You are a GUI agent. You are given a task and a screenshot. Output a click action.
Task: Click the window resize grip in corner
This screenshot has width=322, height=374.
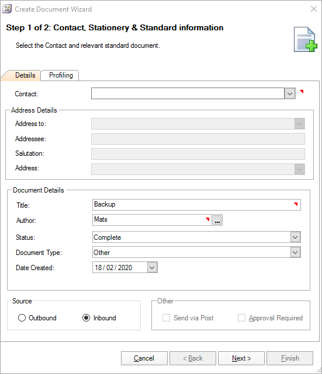(319, 370)
